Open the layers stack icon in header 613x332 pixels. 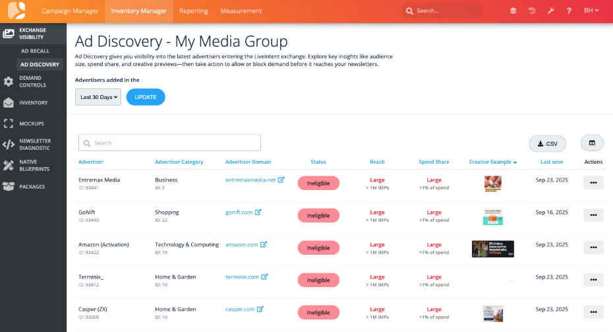coord(513,11)
